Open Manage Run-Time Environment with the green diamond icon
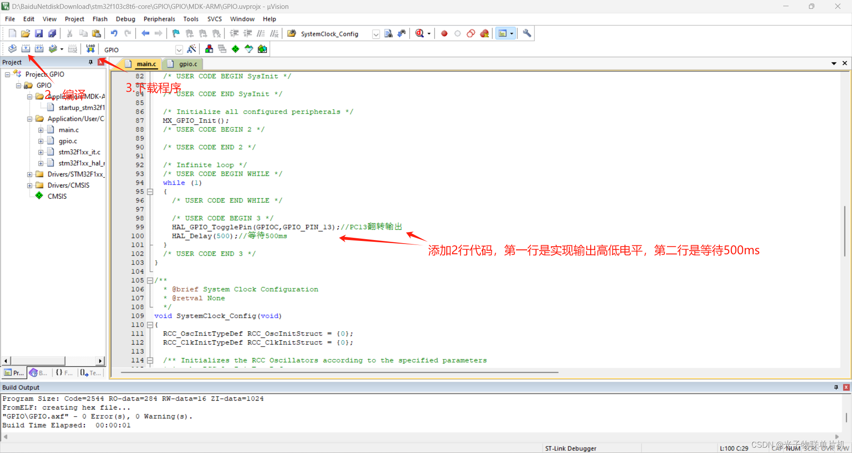This screenshot has height=453, width=852. click(236, 49)
